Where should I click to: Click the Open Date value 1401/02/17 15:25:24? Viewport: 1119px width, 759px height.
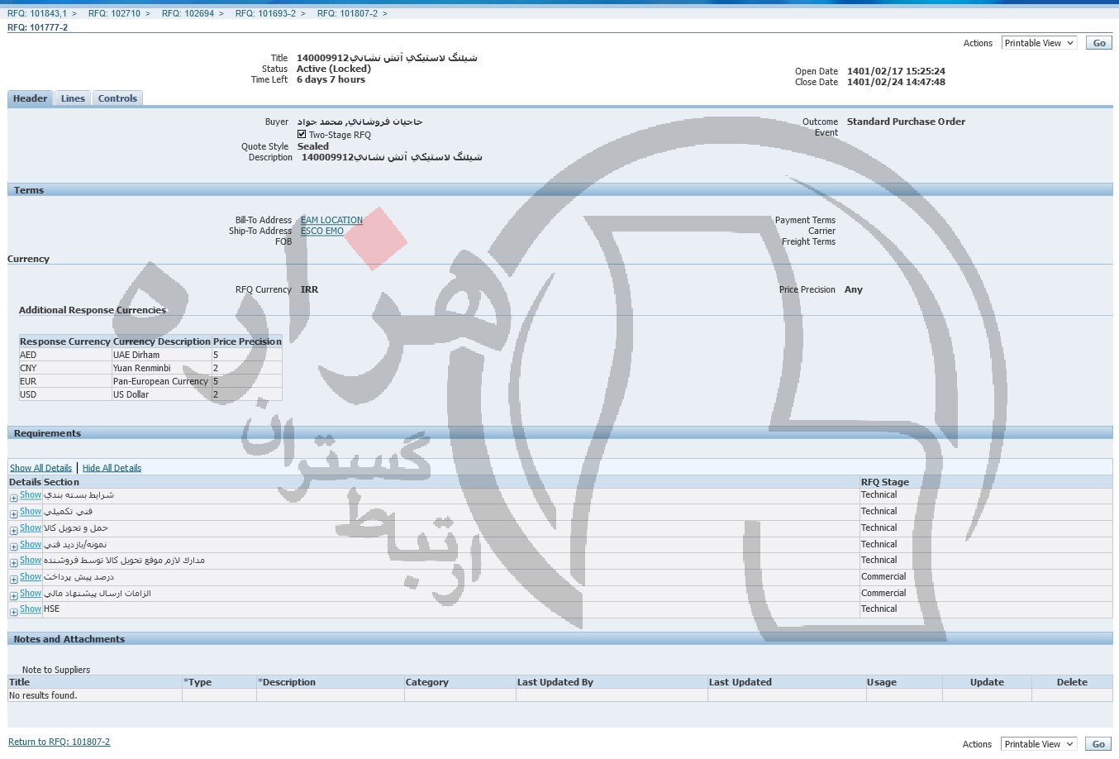(896, 71)
